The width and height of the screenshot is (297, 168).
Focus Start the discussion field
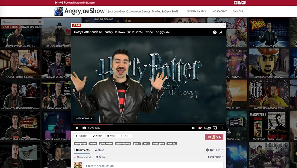click(x=154, y=165)
